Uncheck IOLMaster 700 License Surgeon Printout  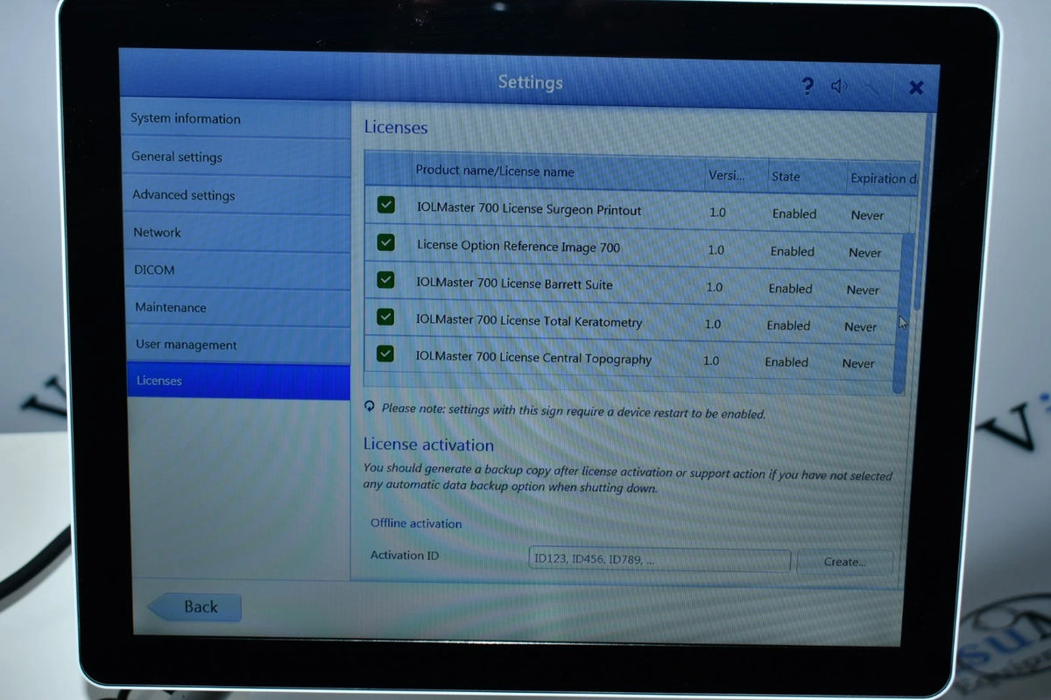click(x=386, y=205)
